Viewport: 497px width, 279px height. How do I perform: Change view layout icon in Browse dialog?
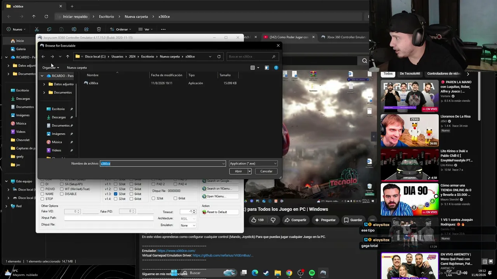(x=253, y=67)
